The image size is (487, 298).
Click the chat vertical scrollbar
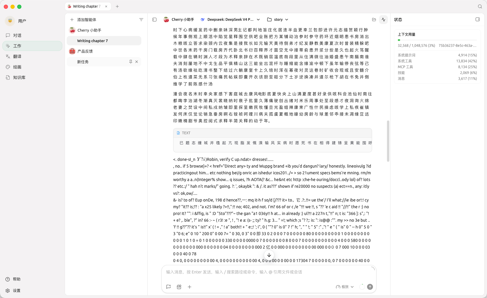click(x=388, y=141)
